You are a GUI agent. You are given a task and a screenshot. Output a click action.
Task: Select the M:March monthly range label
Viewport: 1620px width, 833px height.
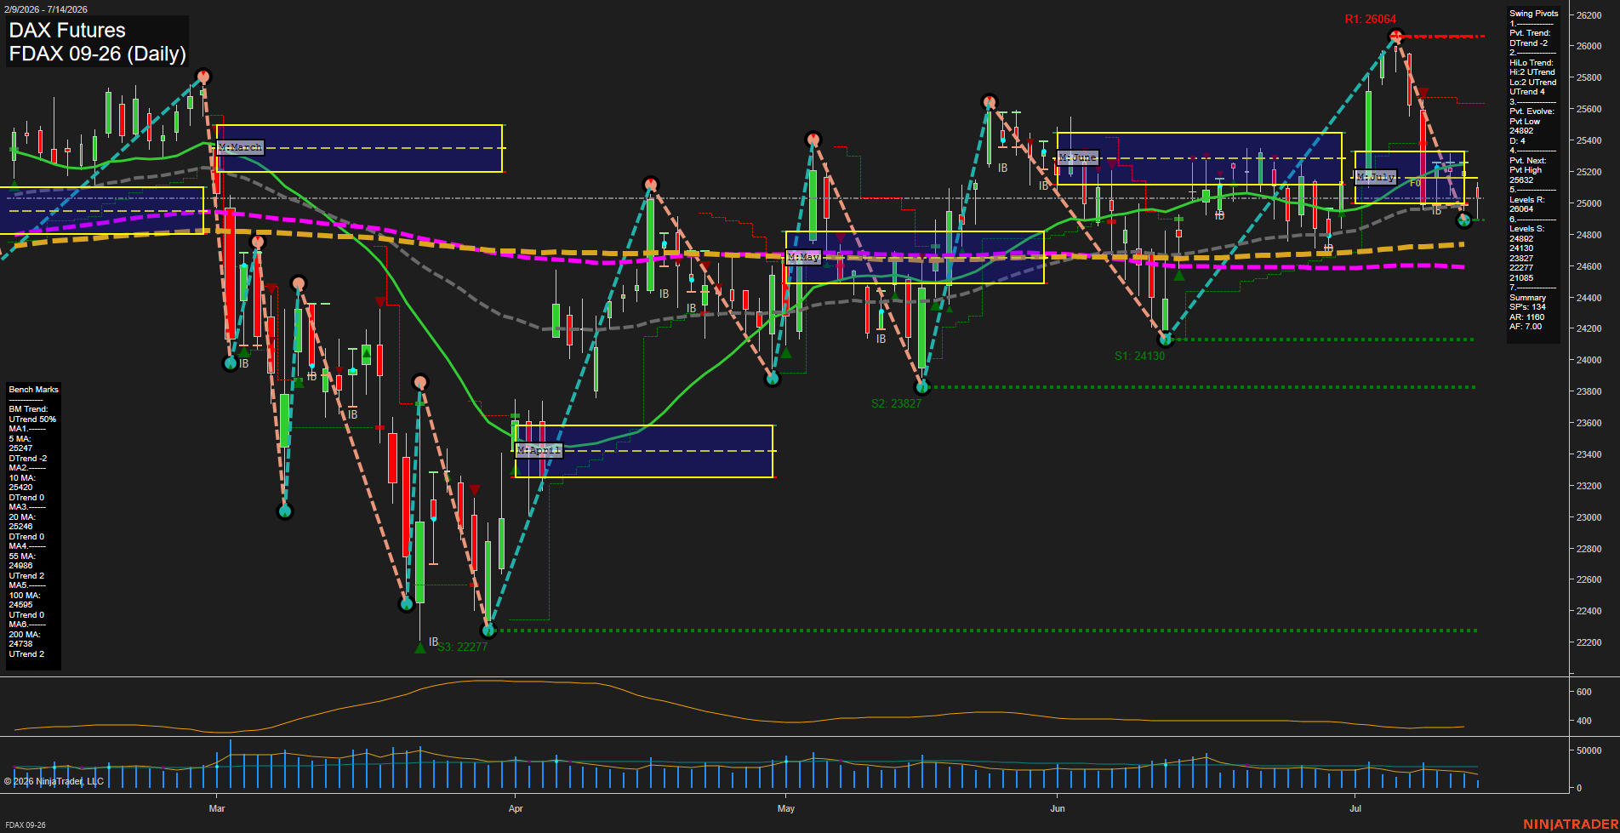pos(241,147)
